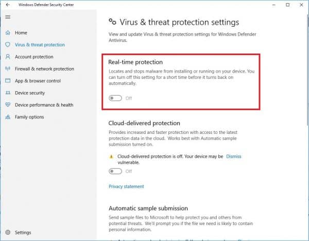Click the Automatic sample submission heading
The image size is (309, 241).
pos(148,208)
